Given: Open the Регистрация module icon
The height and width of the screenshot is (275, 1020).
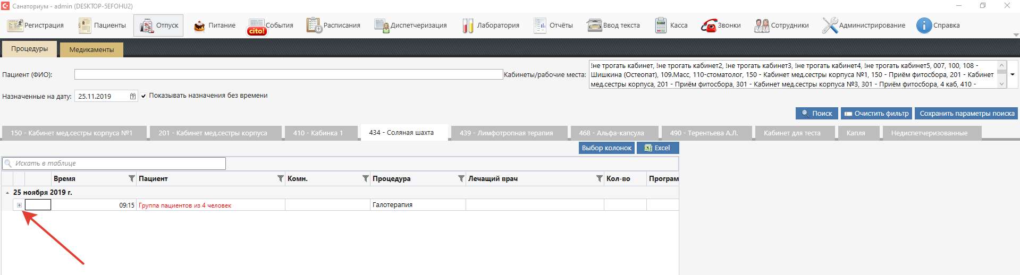Looking at the screenshot, I should click(x=15, y=25).
